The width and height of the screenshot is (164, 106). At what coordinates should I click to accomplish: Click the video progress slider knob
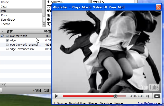click(115, 96)
